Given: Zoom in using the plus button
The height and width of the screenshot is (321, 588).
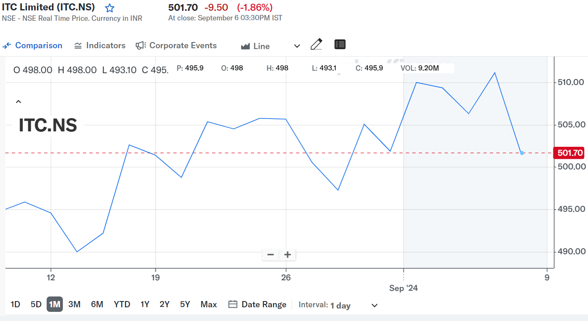Looking at the screenshot, I should 287,254.
